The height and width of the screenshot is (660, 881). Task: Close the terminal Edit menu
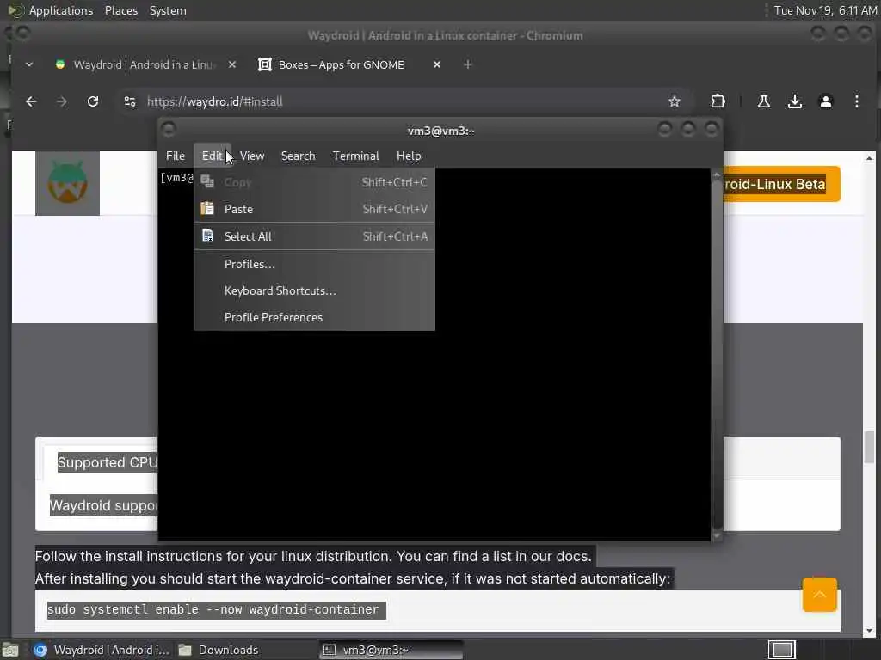point(213,156)
